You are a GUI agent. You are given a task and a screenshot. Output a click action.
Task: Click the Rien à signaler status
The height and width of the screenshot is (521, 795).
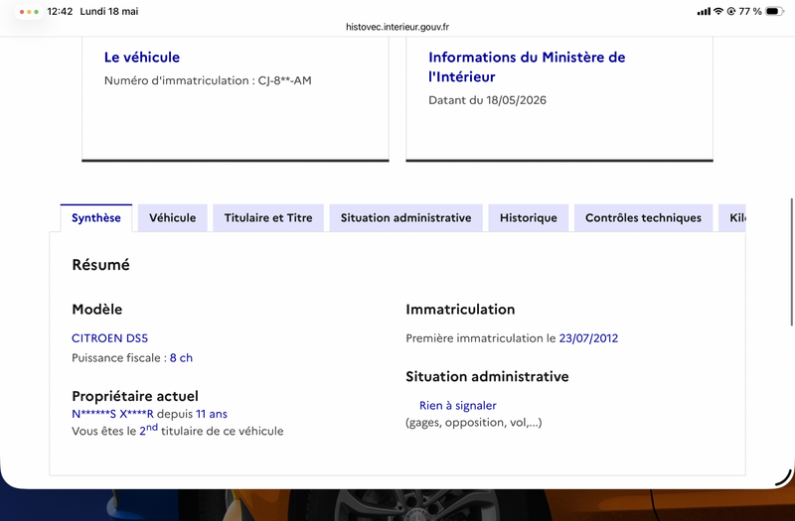pos(458,406)
